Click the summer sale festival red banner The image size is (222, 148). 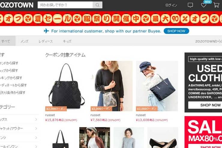coord(111,19)
